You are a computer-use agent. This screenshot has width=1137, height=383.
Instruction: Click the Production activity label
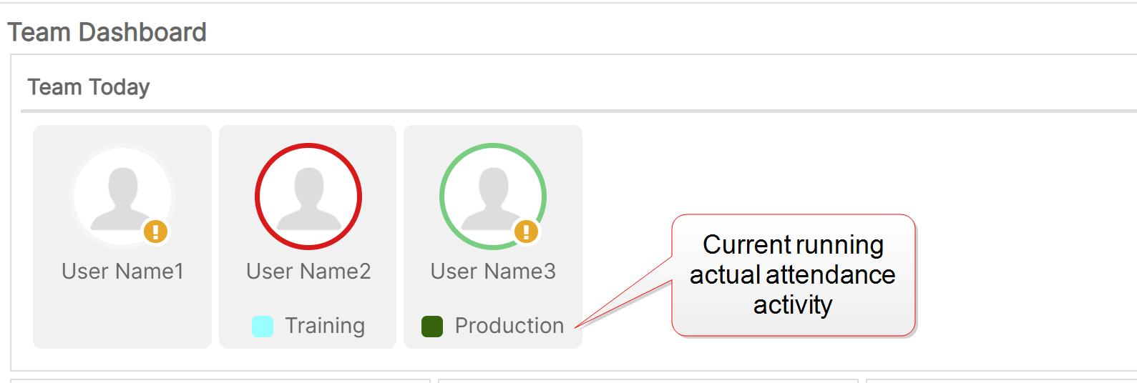(x=509, y=326)
